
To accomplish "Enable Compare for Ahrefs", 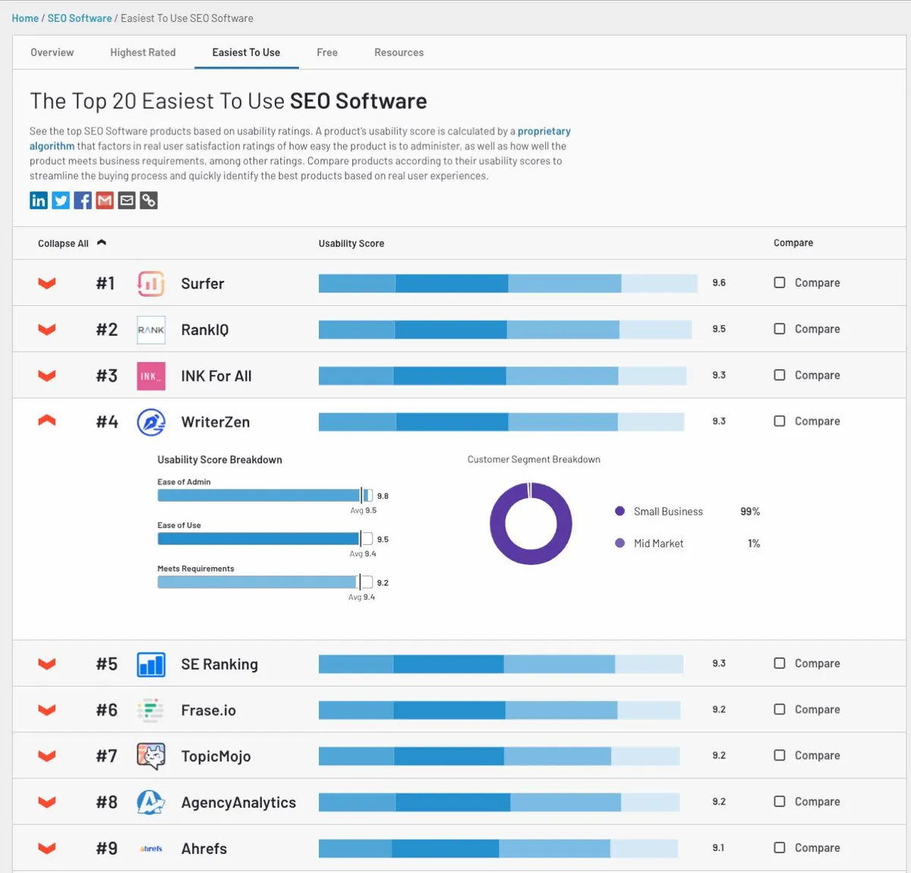I will point(780,848).
